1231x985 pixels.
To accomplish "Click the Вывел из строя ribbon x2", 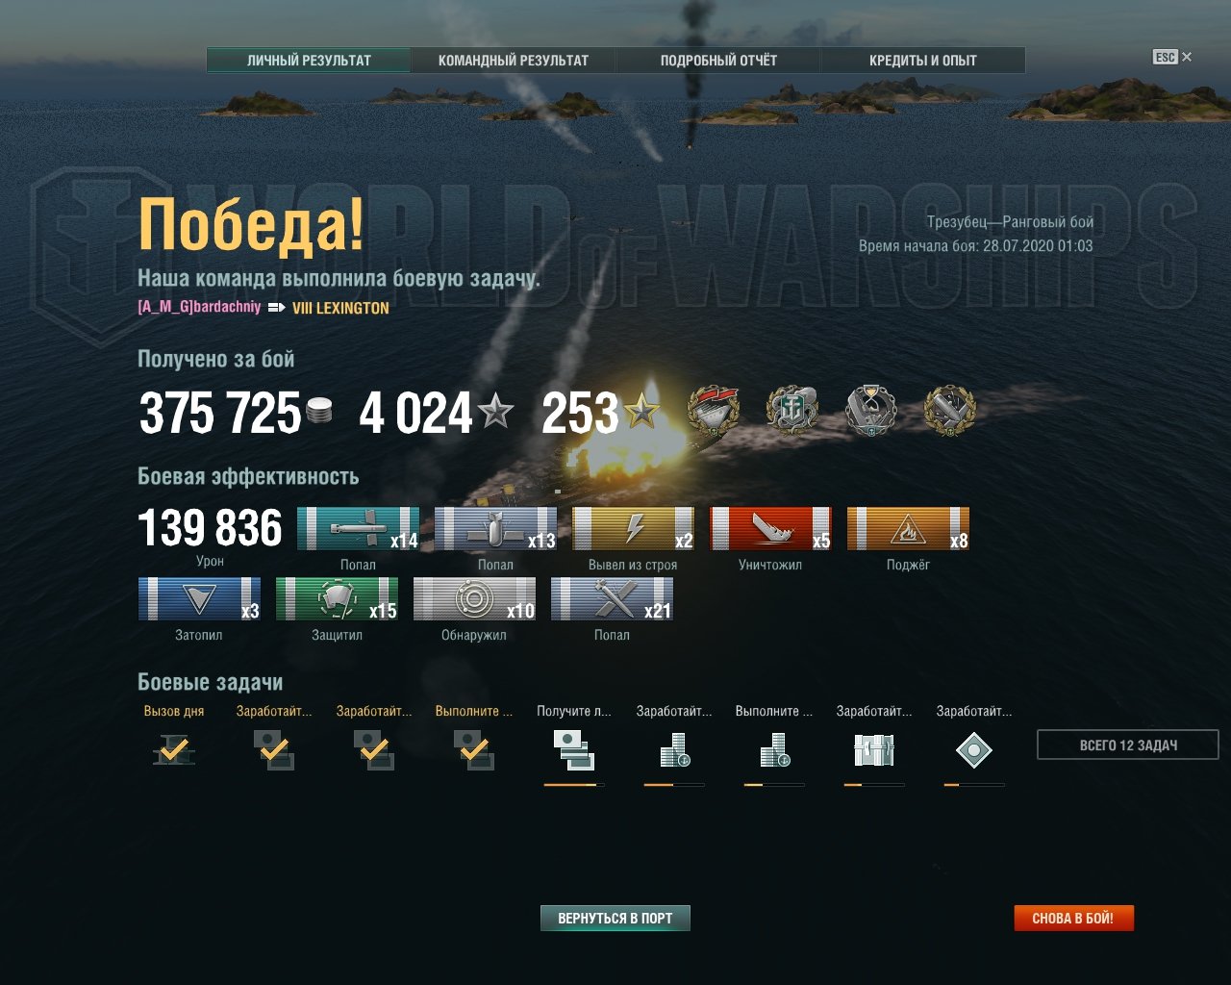I will 633,528.
